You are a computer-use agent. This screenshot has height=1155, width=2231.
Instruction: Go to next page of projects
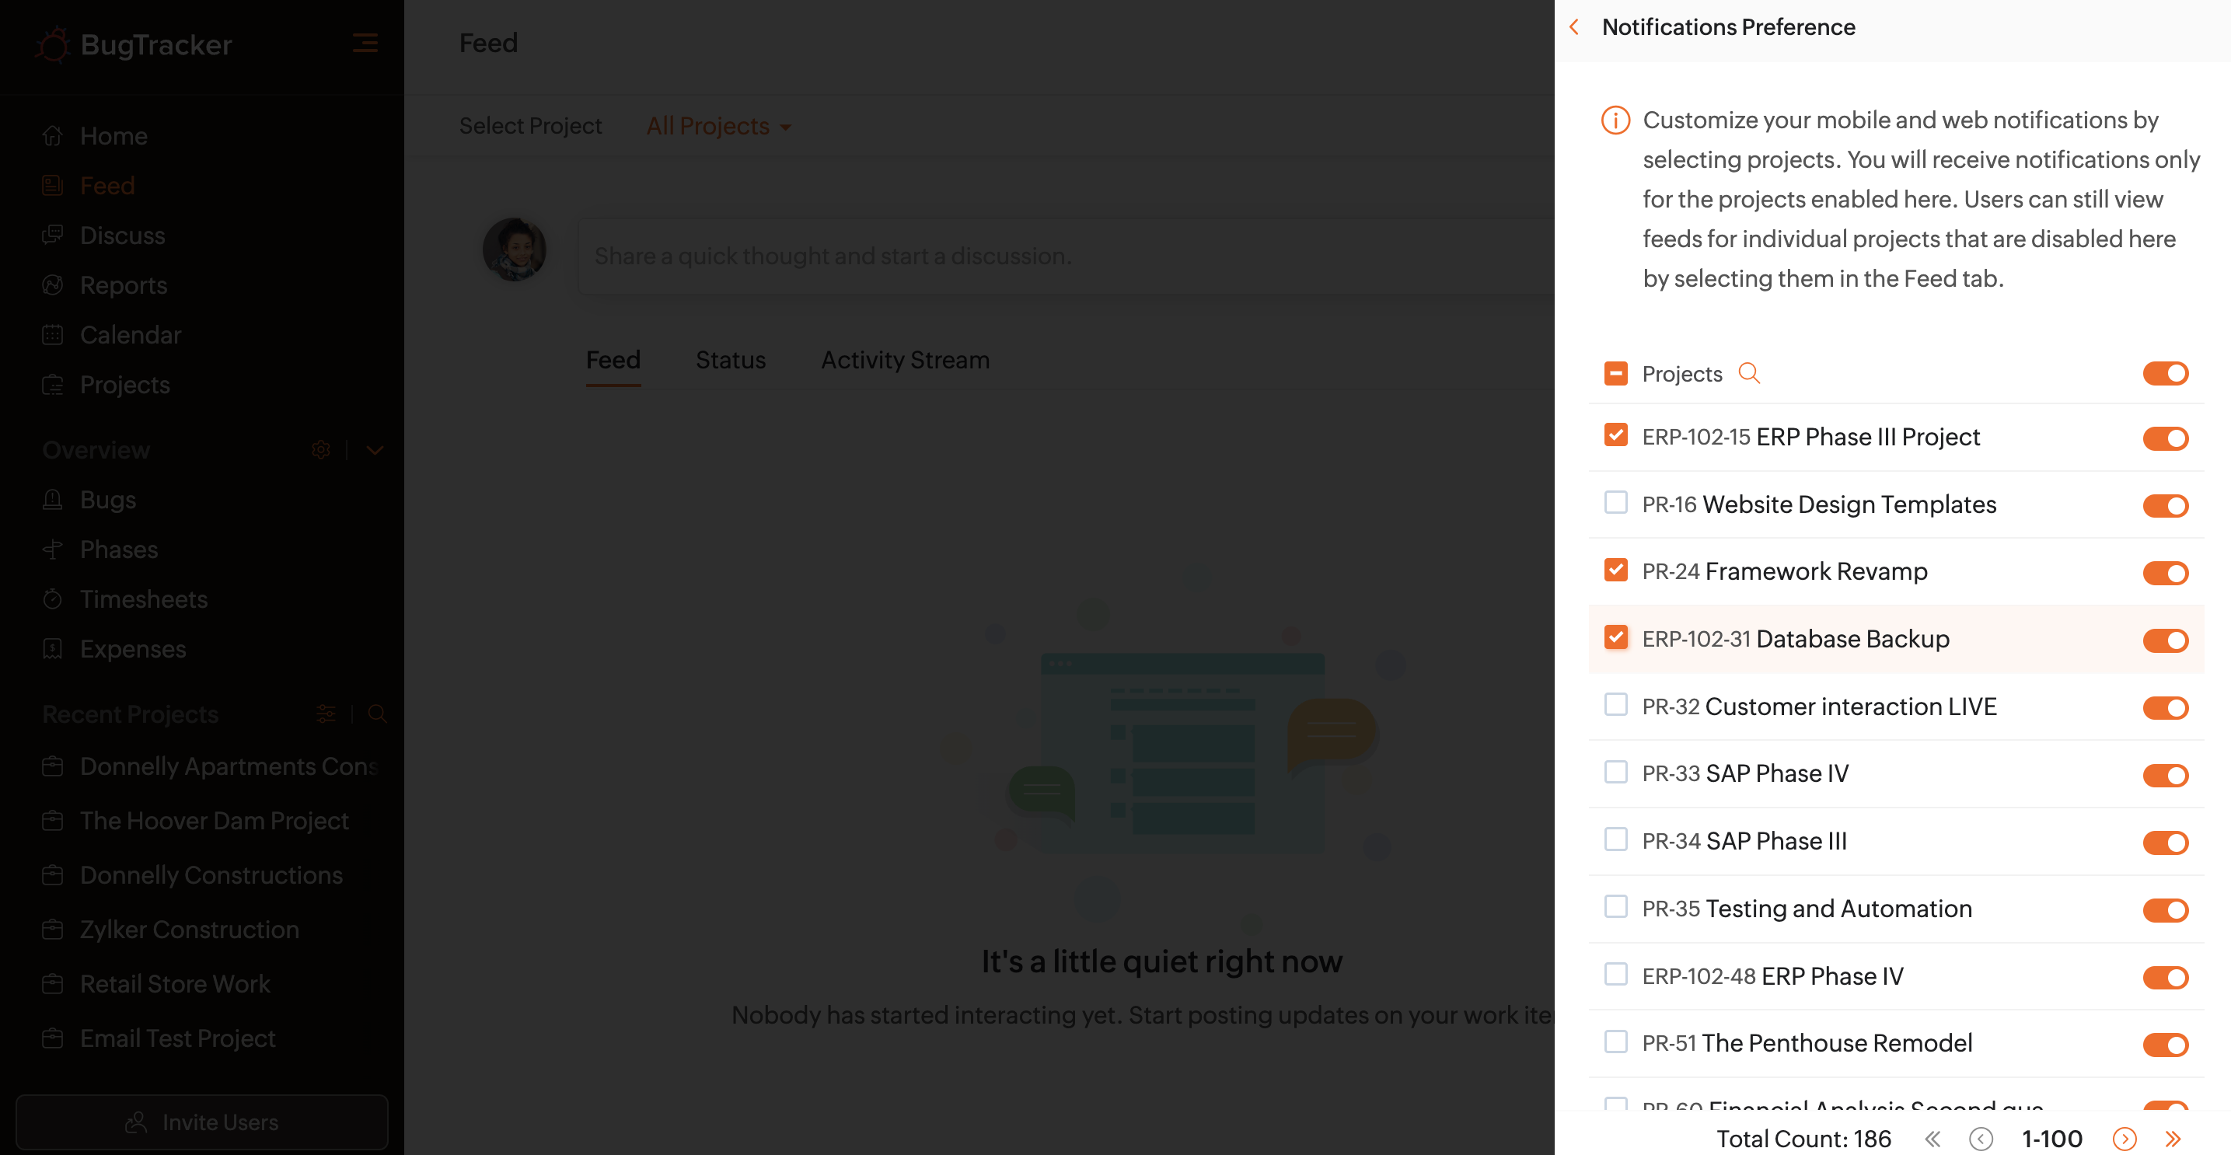[2124, 1139]
